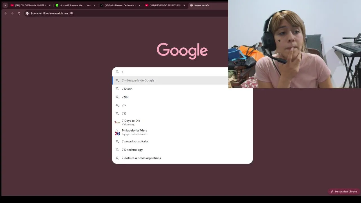
Task: Click the Google icon in address bar
Action: click(x=27, y=13)
